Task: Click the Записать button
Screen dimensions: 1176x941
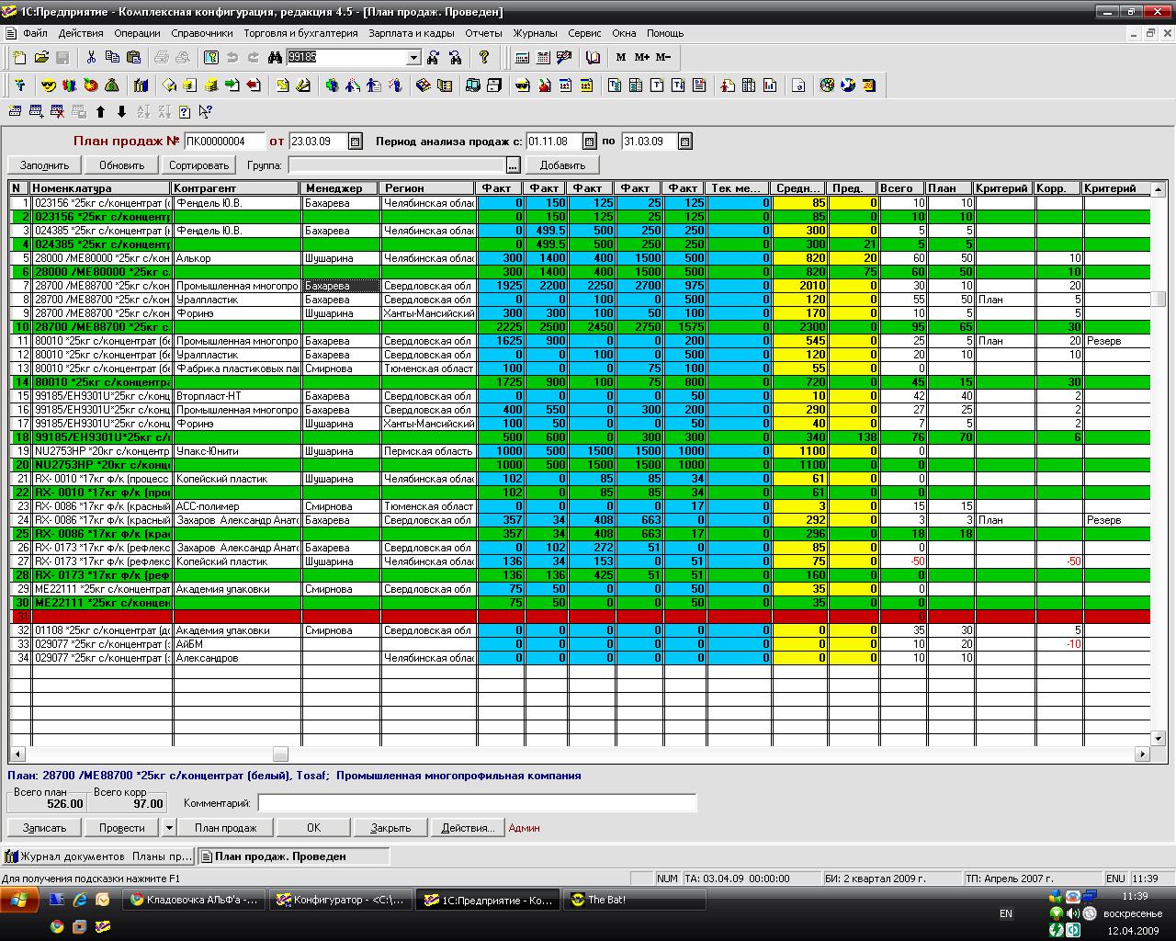Action: pos(44,828)
